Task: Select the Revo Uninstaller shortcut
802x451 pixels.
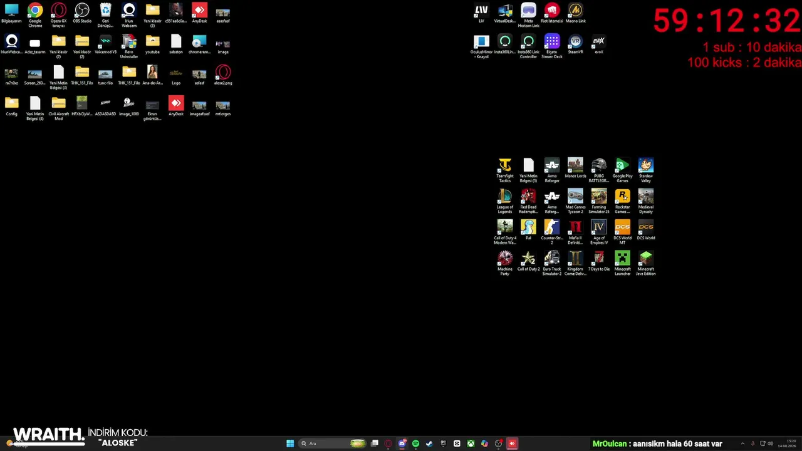Action: tap(129, 46)
